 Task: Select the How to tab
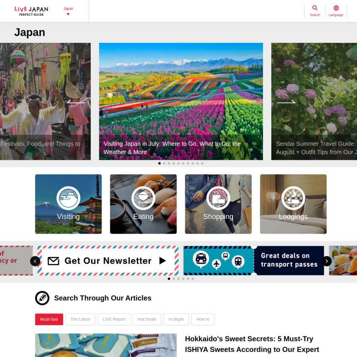203,319
